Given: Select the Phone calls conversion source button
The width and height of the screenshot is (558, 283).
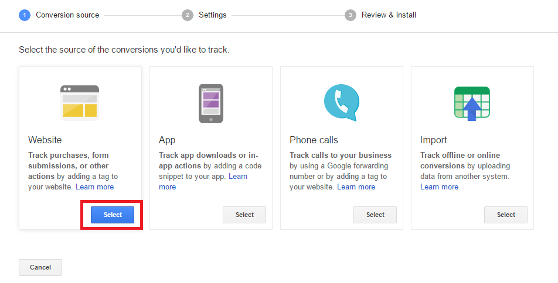Looking at the screenshot, I should point(375,215).
